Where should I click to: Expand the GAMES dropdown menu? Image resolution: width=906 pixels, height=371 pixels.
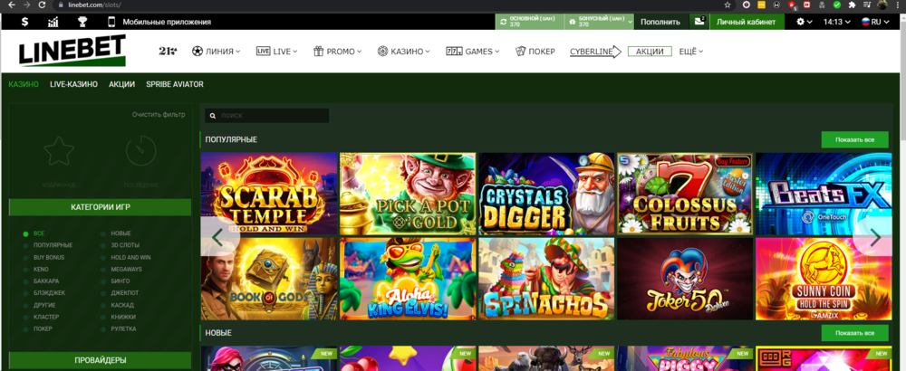point(473,52)
